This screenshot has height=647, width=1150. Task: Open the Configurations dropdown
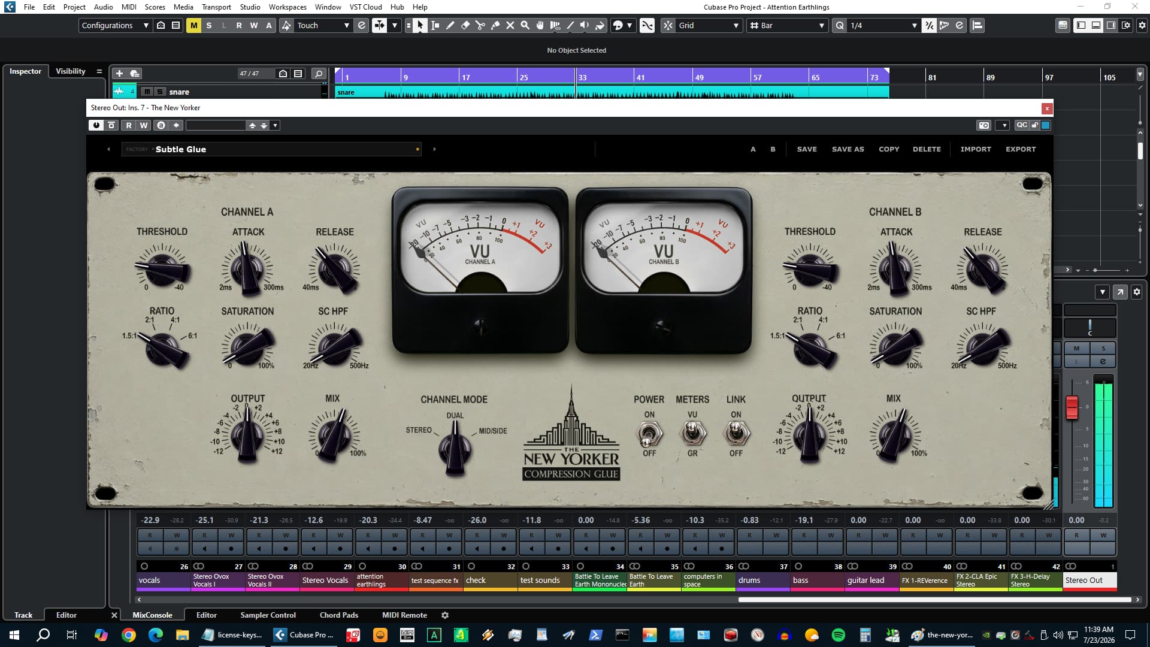click(115, 25)
